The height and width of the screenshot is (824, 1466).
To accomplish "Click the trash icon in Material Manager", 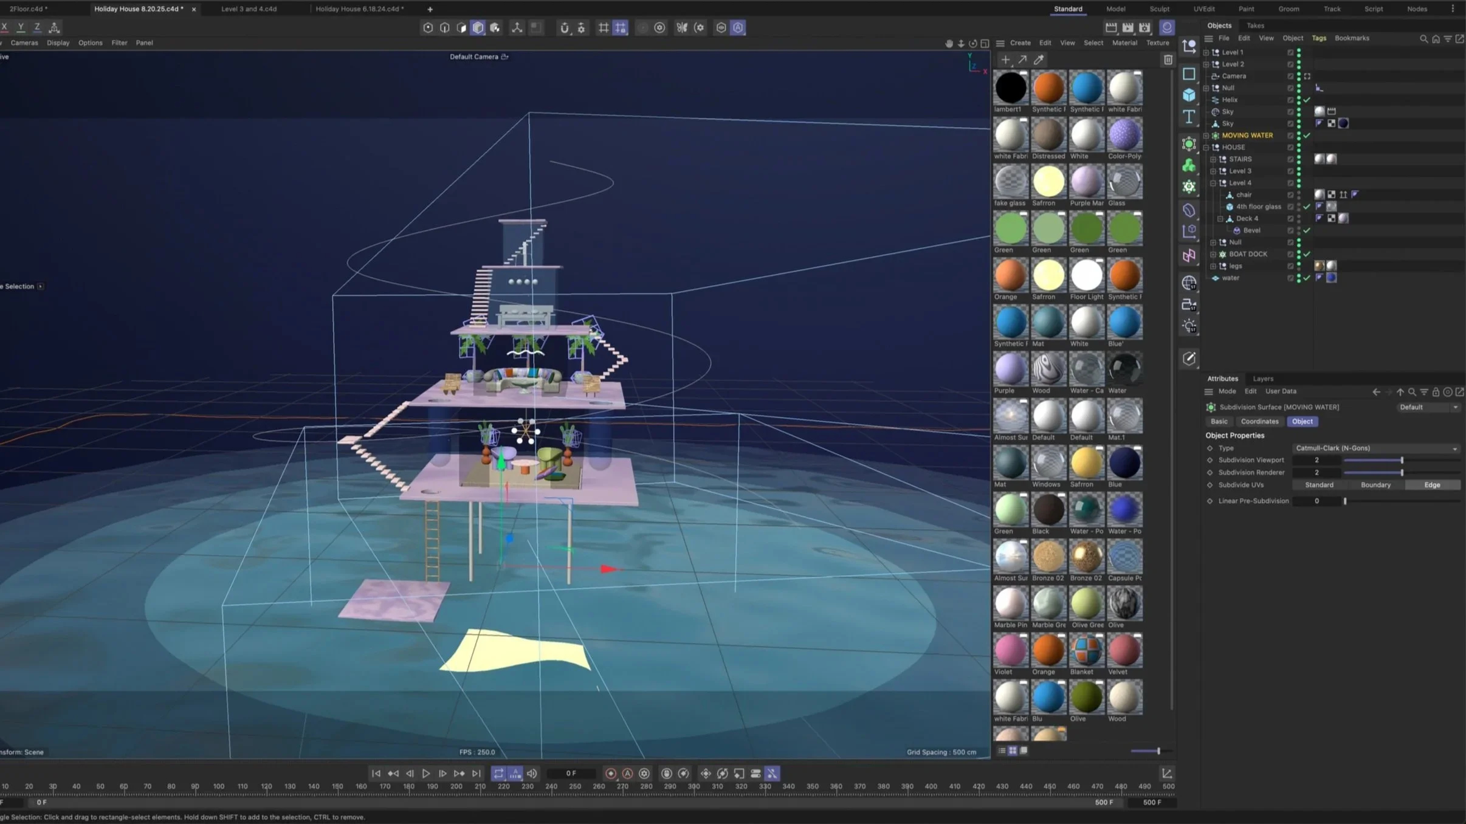I will [x=1168, y=60].
